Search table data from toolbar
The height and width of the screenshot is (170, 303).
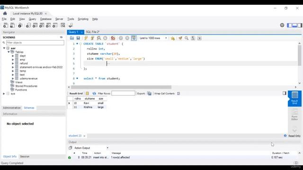63,25
